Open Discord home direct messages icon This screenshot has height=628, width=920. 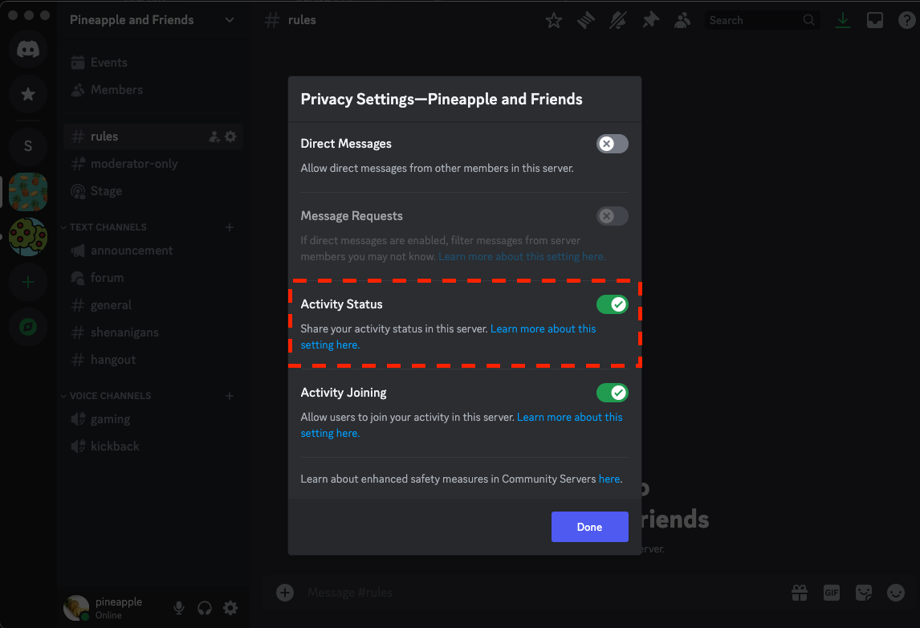click(28, 50)
